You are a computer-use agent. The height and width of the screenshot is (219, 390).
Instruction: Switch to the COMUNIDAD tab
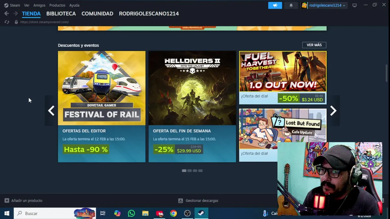(97, 13)
